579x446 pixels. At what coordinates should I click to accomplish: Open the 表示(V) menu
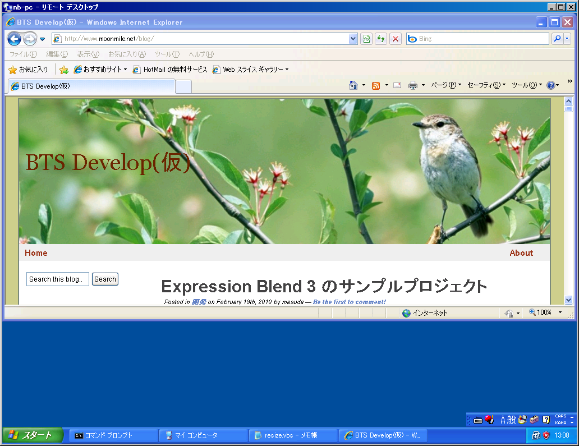click(88, 54)
